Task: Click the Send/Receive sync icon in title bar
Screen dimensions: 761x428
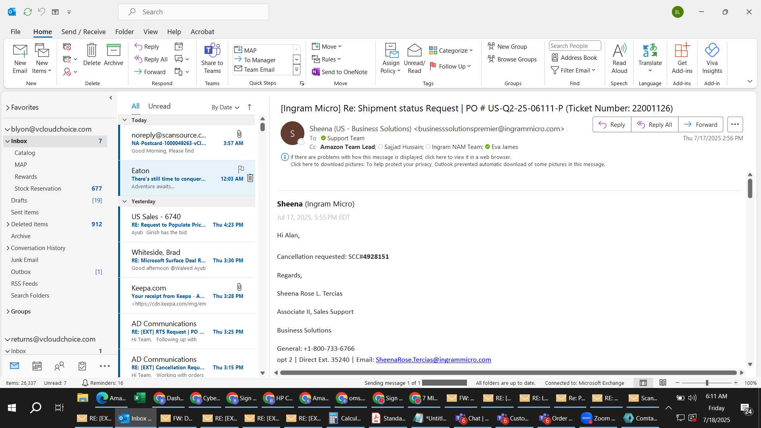Action: pyautogui.click(x=27, y=12)
